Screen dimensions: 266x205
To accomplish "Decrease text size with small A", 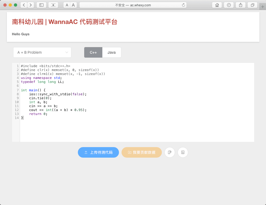I will (67, 5).
